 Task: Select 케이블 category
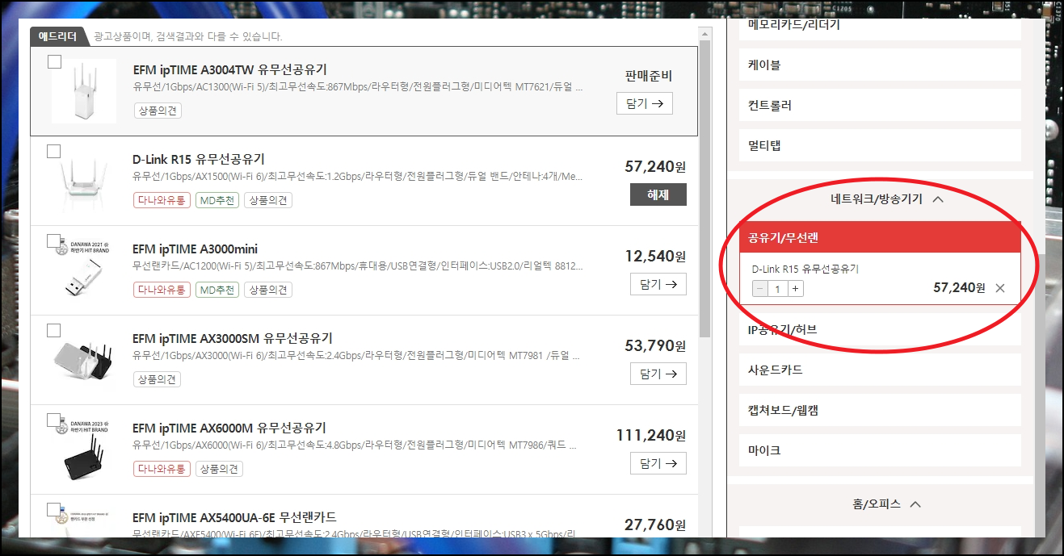click(x=880, y=65)
